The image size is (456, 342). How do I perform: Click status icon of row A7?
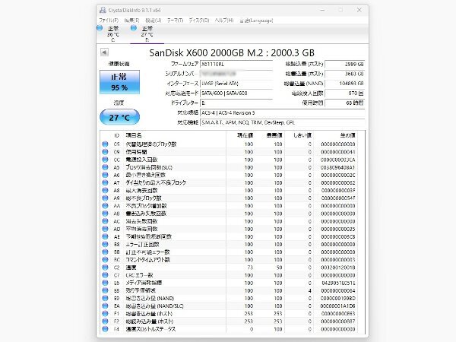(105, 182)
